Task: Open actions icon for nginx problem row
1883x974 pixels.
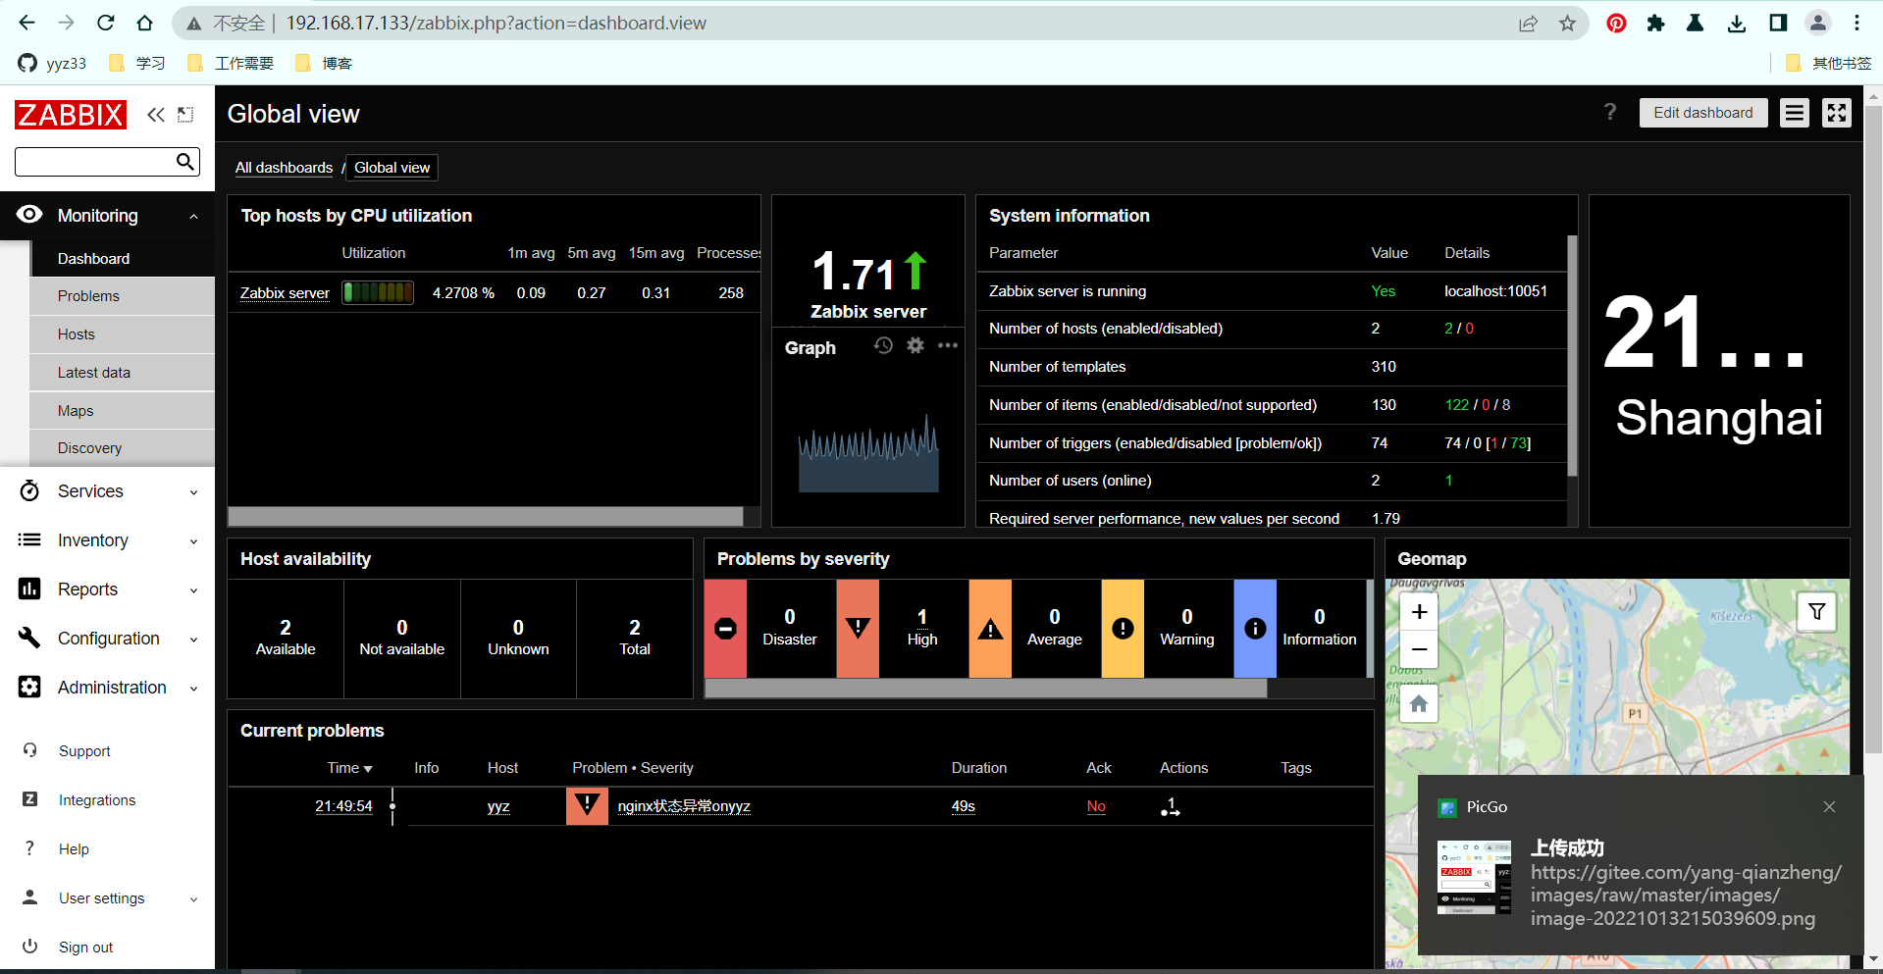Action: click(x=1170, y=807)
